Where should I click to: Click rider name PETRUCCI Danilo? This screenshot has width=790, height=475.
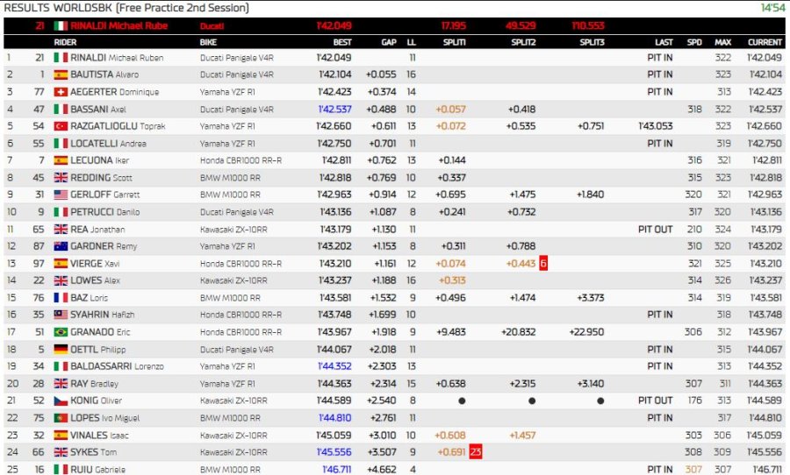click(x=105, y=212)
